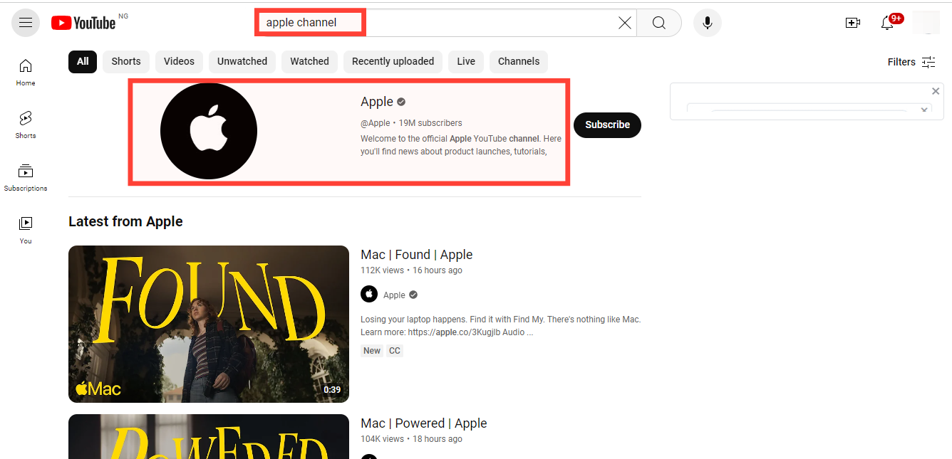
Task: Click Apple channel name under Found video
Action: pyautogui.click(x=394, y=295)
